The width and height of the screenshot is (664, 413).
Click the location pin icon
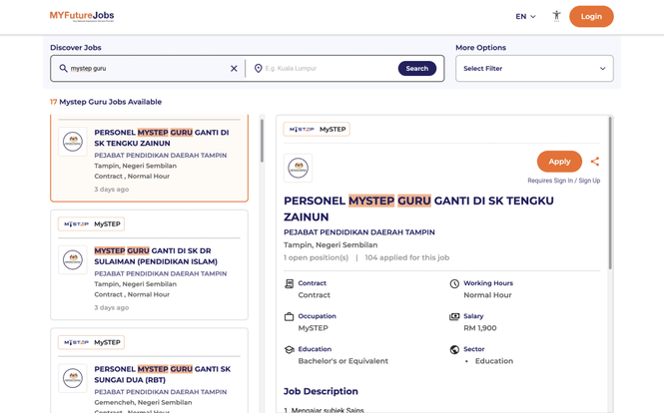258,68
